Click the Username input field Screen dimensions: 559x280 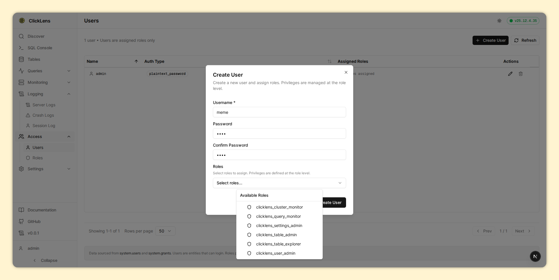[x=279, y=112]
